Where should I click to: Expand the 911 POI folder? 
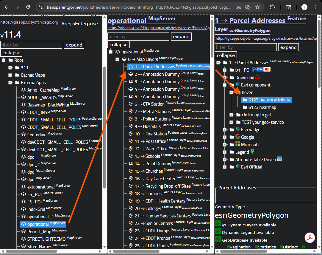tap(225, 70)
